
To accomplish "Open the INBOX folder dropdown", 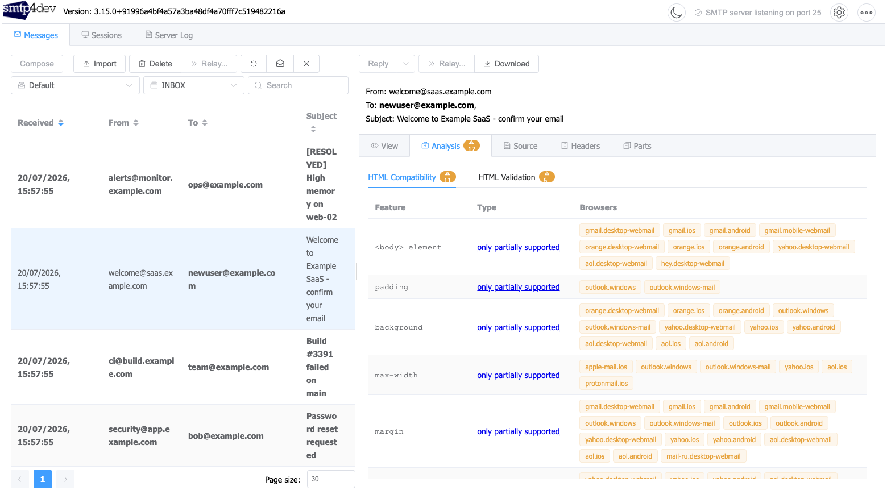I will [193, 85].
